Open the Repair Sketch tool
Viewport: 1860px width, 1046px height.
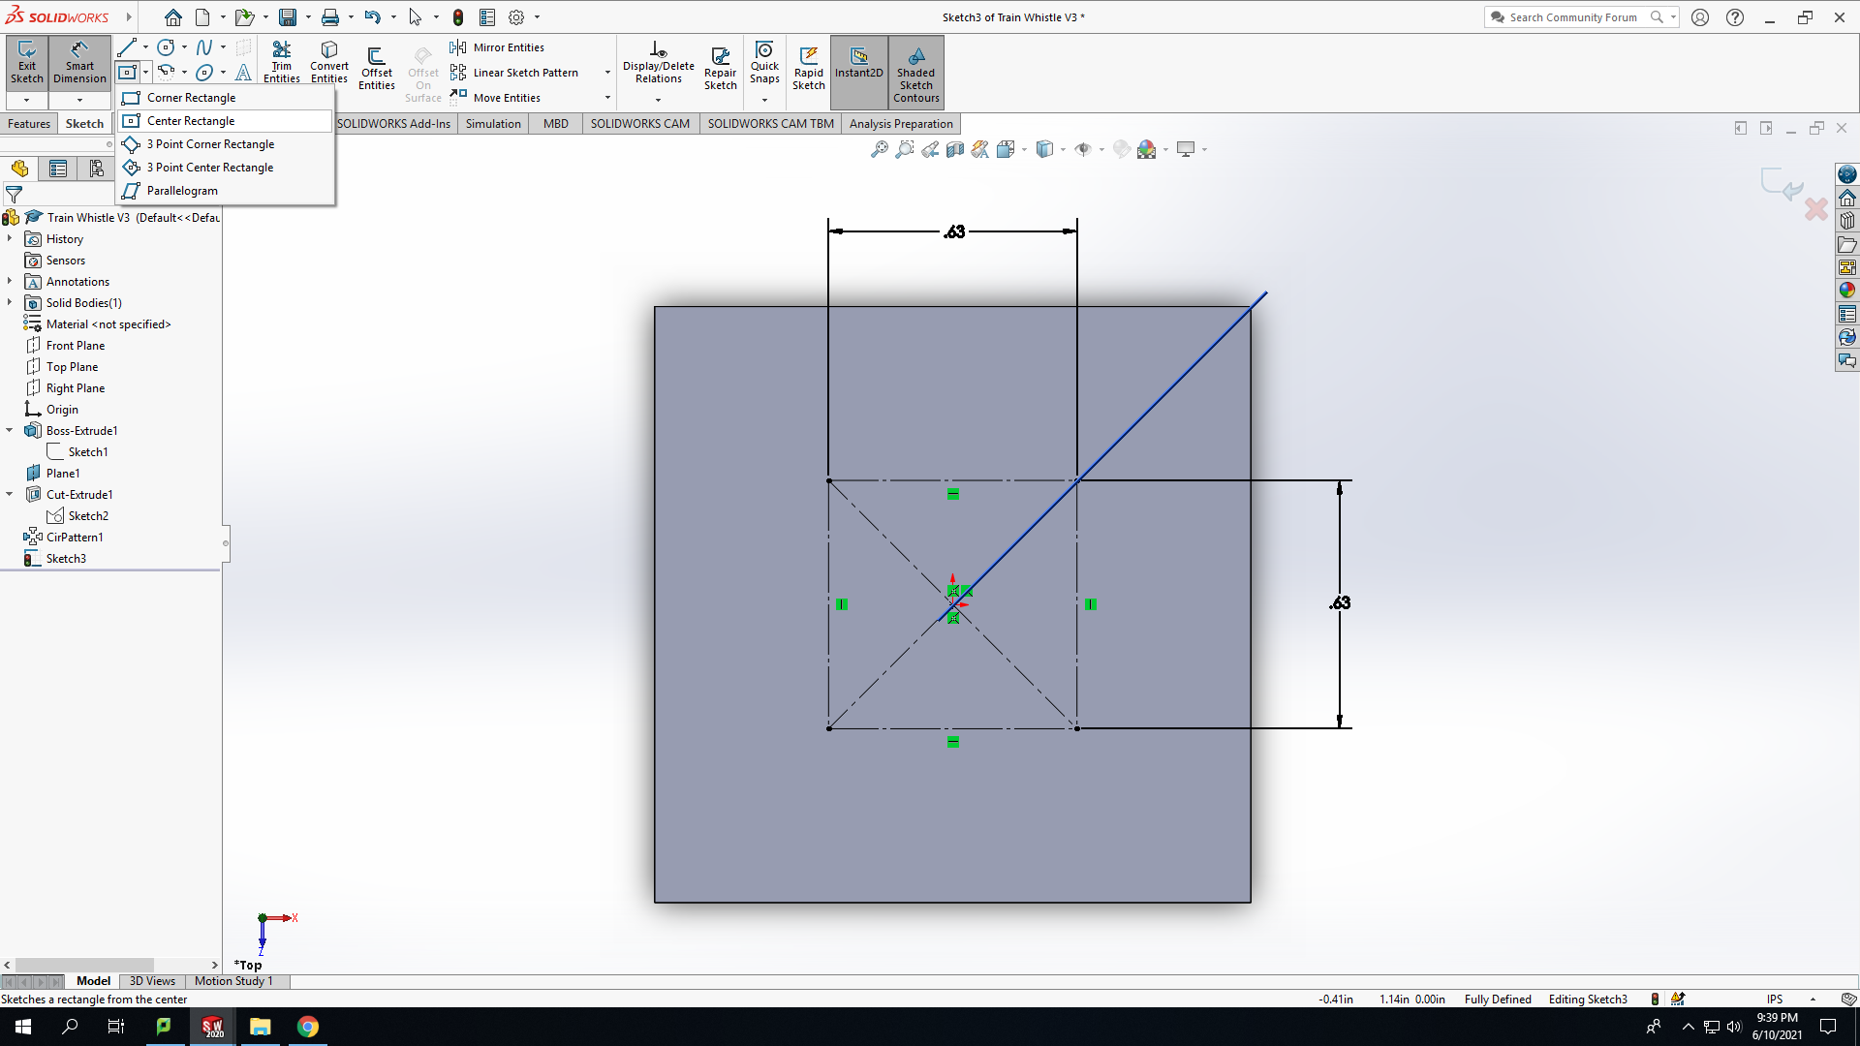[720, 68]
